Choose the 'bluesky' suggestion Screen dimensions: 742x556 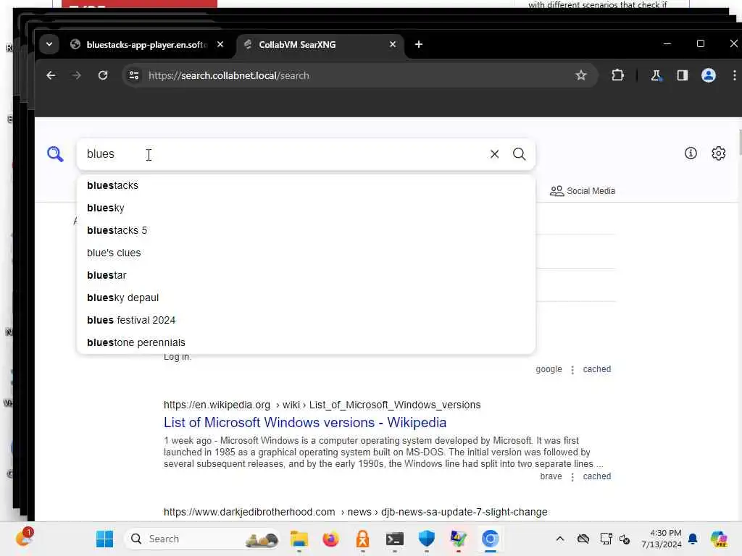[306, 208]
